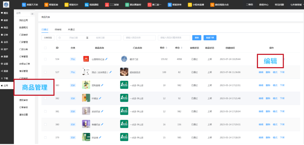Click pencil icon beside 抹茶燥
This screenshot has height=145, width=304.
pos(100,137)
